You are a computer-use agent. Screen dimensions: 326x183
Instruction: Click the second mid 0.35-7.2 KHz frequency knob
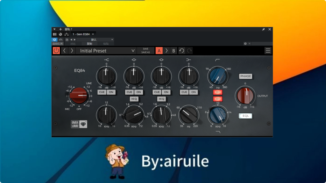(x=161, y=115)
